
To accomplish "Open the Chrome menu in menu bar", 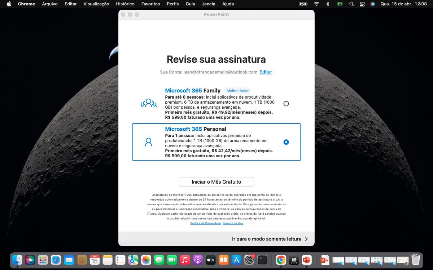I will point(26,4).
